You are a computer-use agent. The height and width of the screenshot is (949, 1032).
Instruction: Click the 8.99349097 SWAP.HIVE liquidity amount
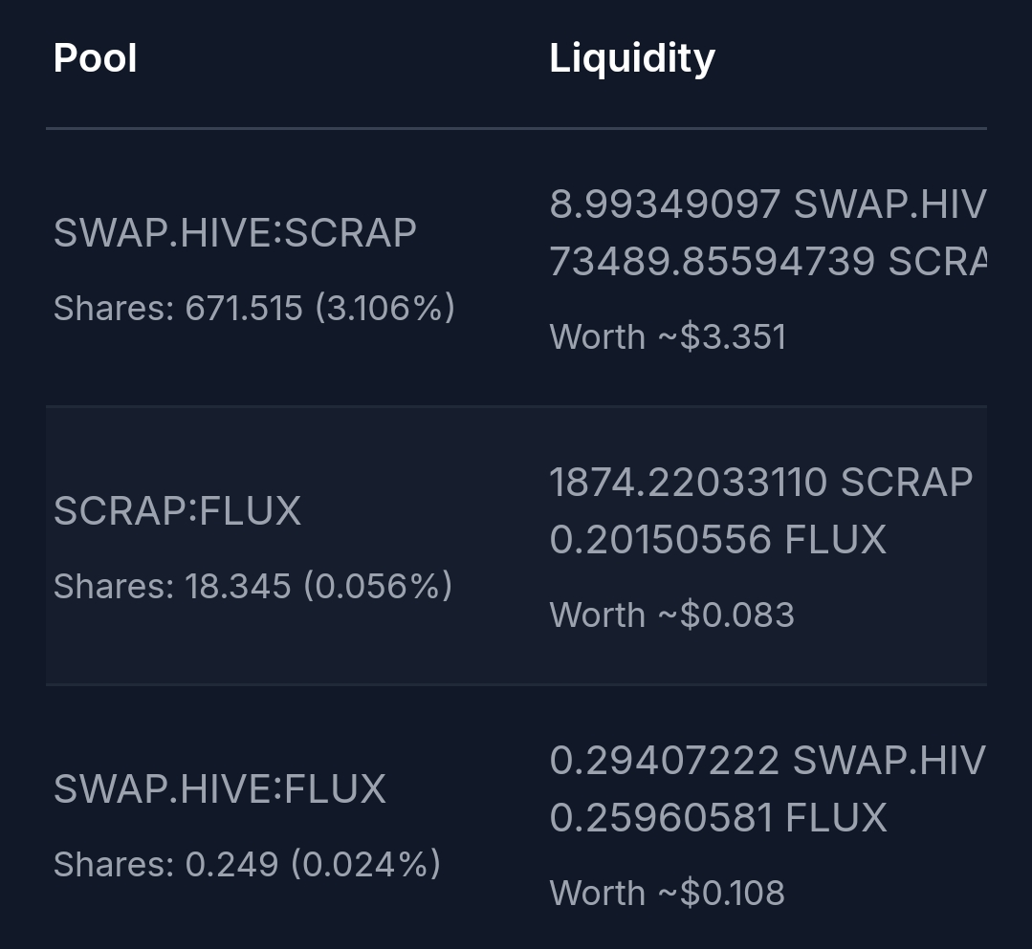[x=768, y=204]
